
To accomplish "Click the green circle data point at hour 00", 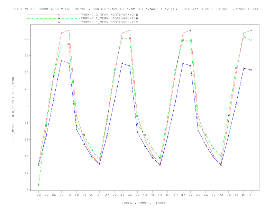I will [x=39, y=185].
